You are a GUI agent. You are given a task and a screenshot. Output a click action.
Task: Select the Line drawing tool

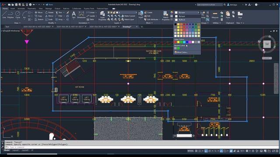(4, 15)
